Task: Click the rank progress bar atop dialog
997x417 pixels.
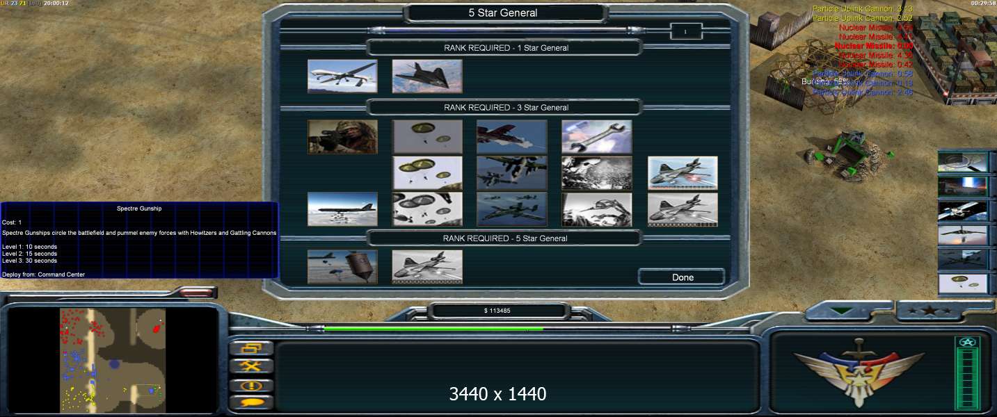Action: 506,31
